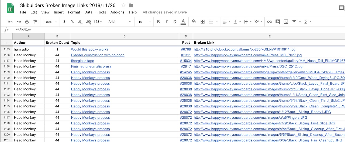This screenshot has height=142, width=345.
Task: Move document using folder icon
Action: (x=131, y=5)
